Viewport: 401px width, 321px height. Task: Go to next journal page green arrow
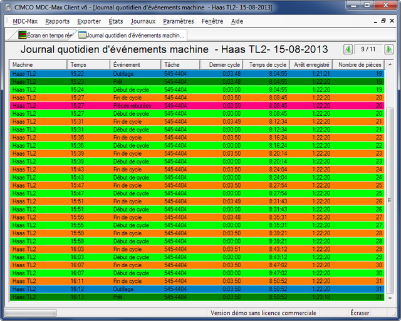(389, 49)
